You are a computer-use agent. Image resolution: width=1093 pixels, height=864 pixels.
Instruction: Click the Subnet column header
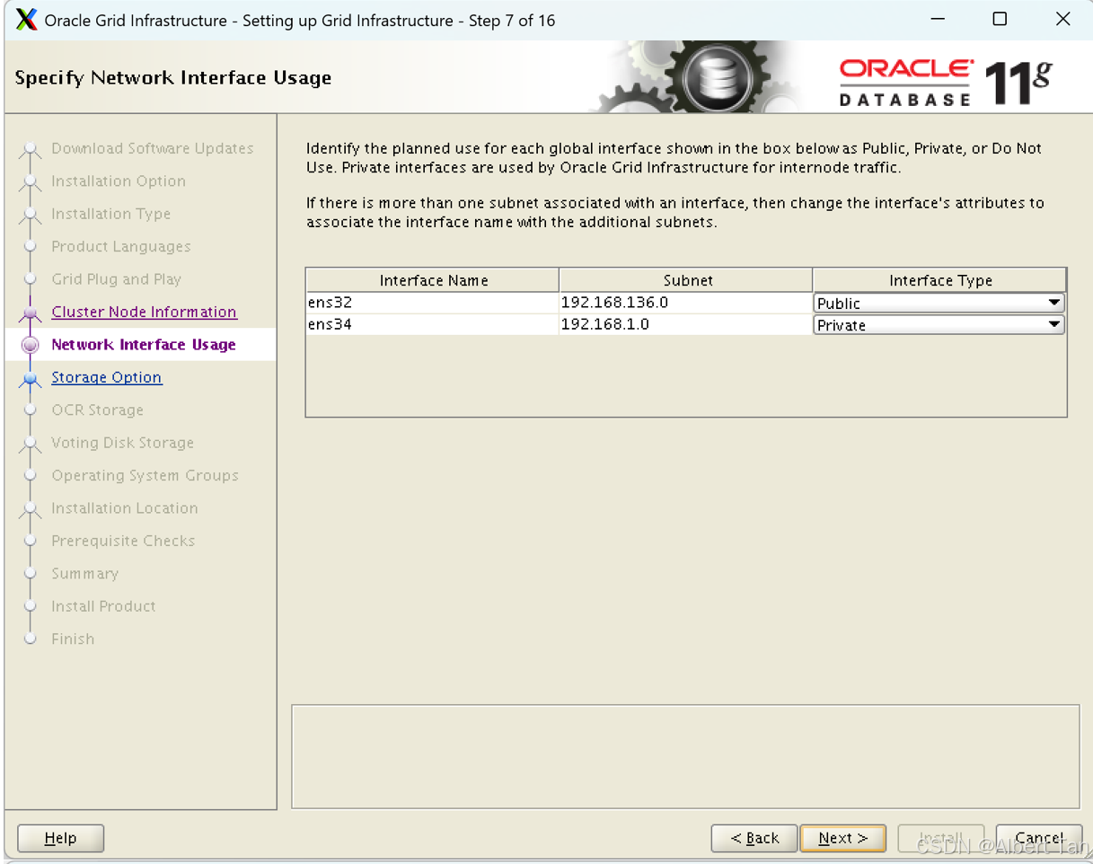[686, 280]
